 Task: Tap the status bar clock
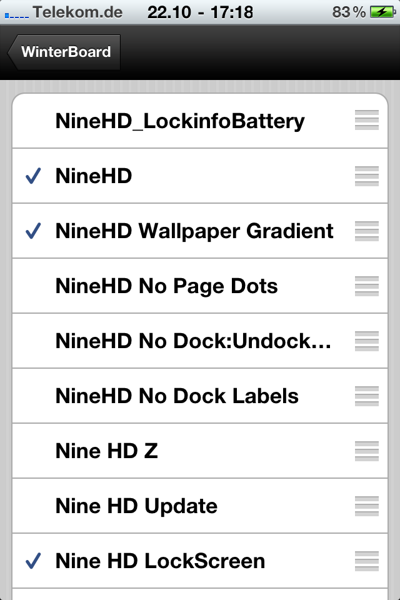tap(200, 12)
